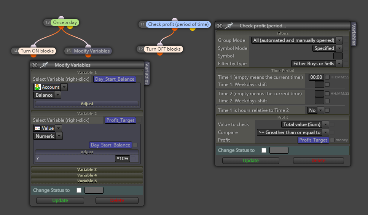The height and width of the screenshot is (215, 368).
Task: Click yellow output dot of Check profit block
Action: coord(193,29)
